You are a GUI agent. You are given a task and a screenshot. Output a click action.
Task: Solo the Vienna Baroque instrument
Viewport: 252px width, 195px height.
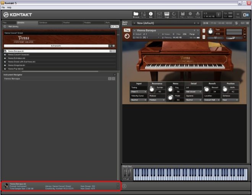(204, 31)
